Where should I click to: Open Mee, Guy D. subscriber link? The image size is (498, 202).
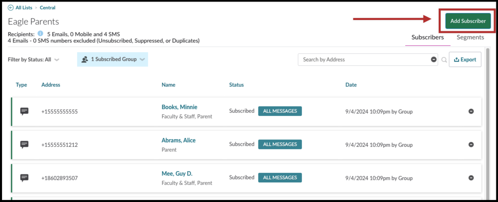(x=177, y=174)
